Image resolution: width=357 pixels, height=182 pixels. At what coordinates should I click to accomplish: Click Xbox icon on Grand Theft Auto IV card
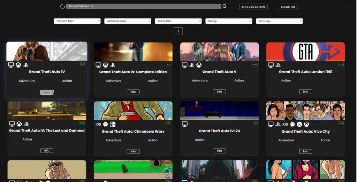[x=18, y=65]
